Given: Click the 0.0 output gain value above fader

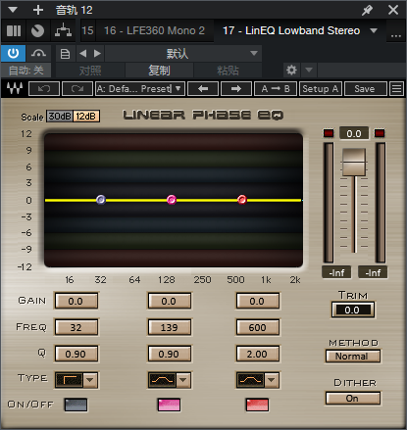Looking at the screenshot, I should [x=354, y=133].
